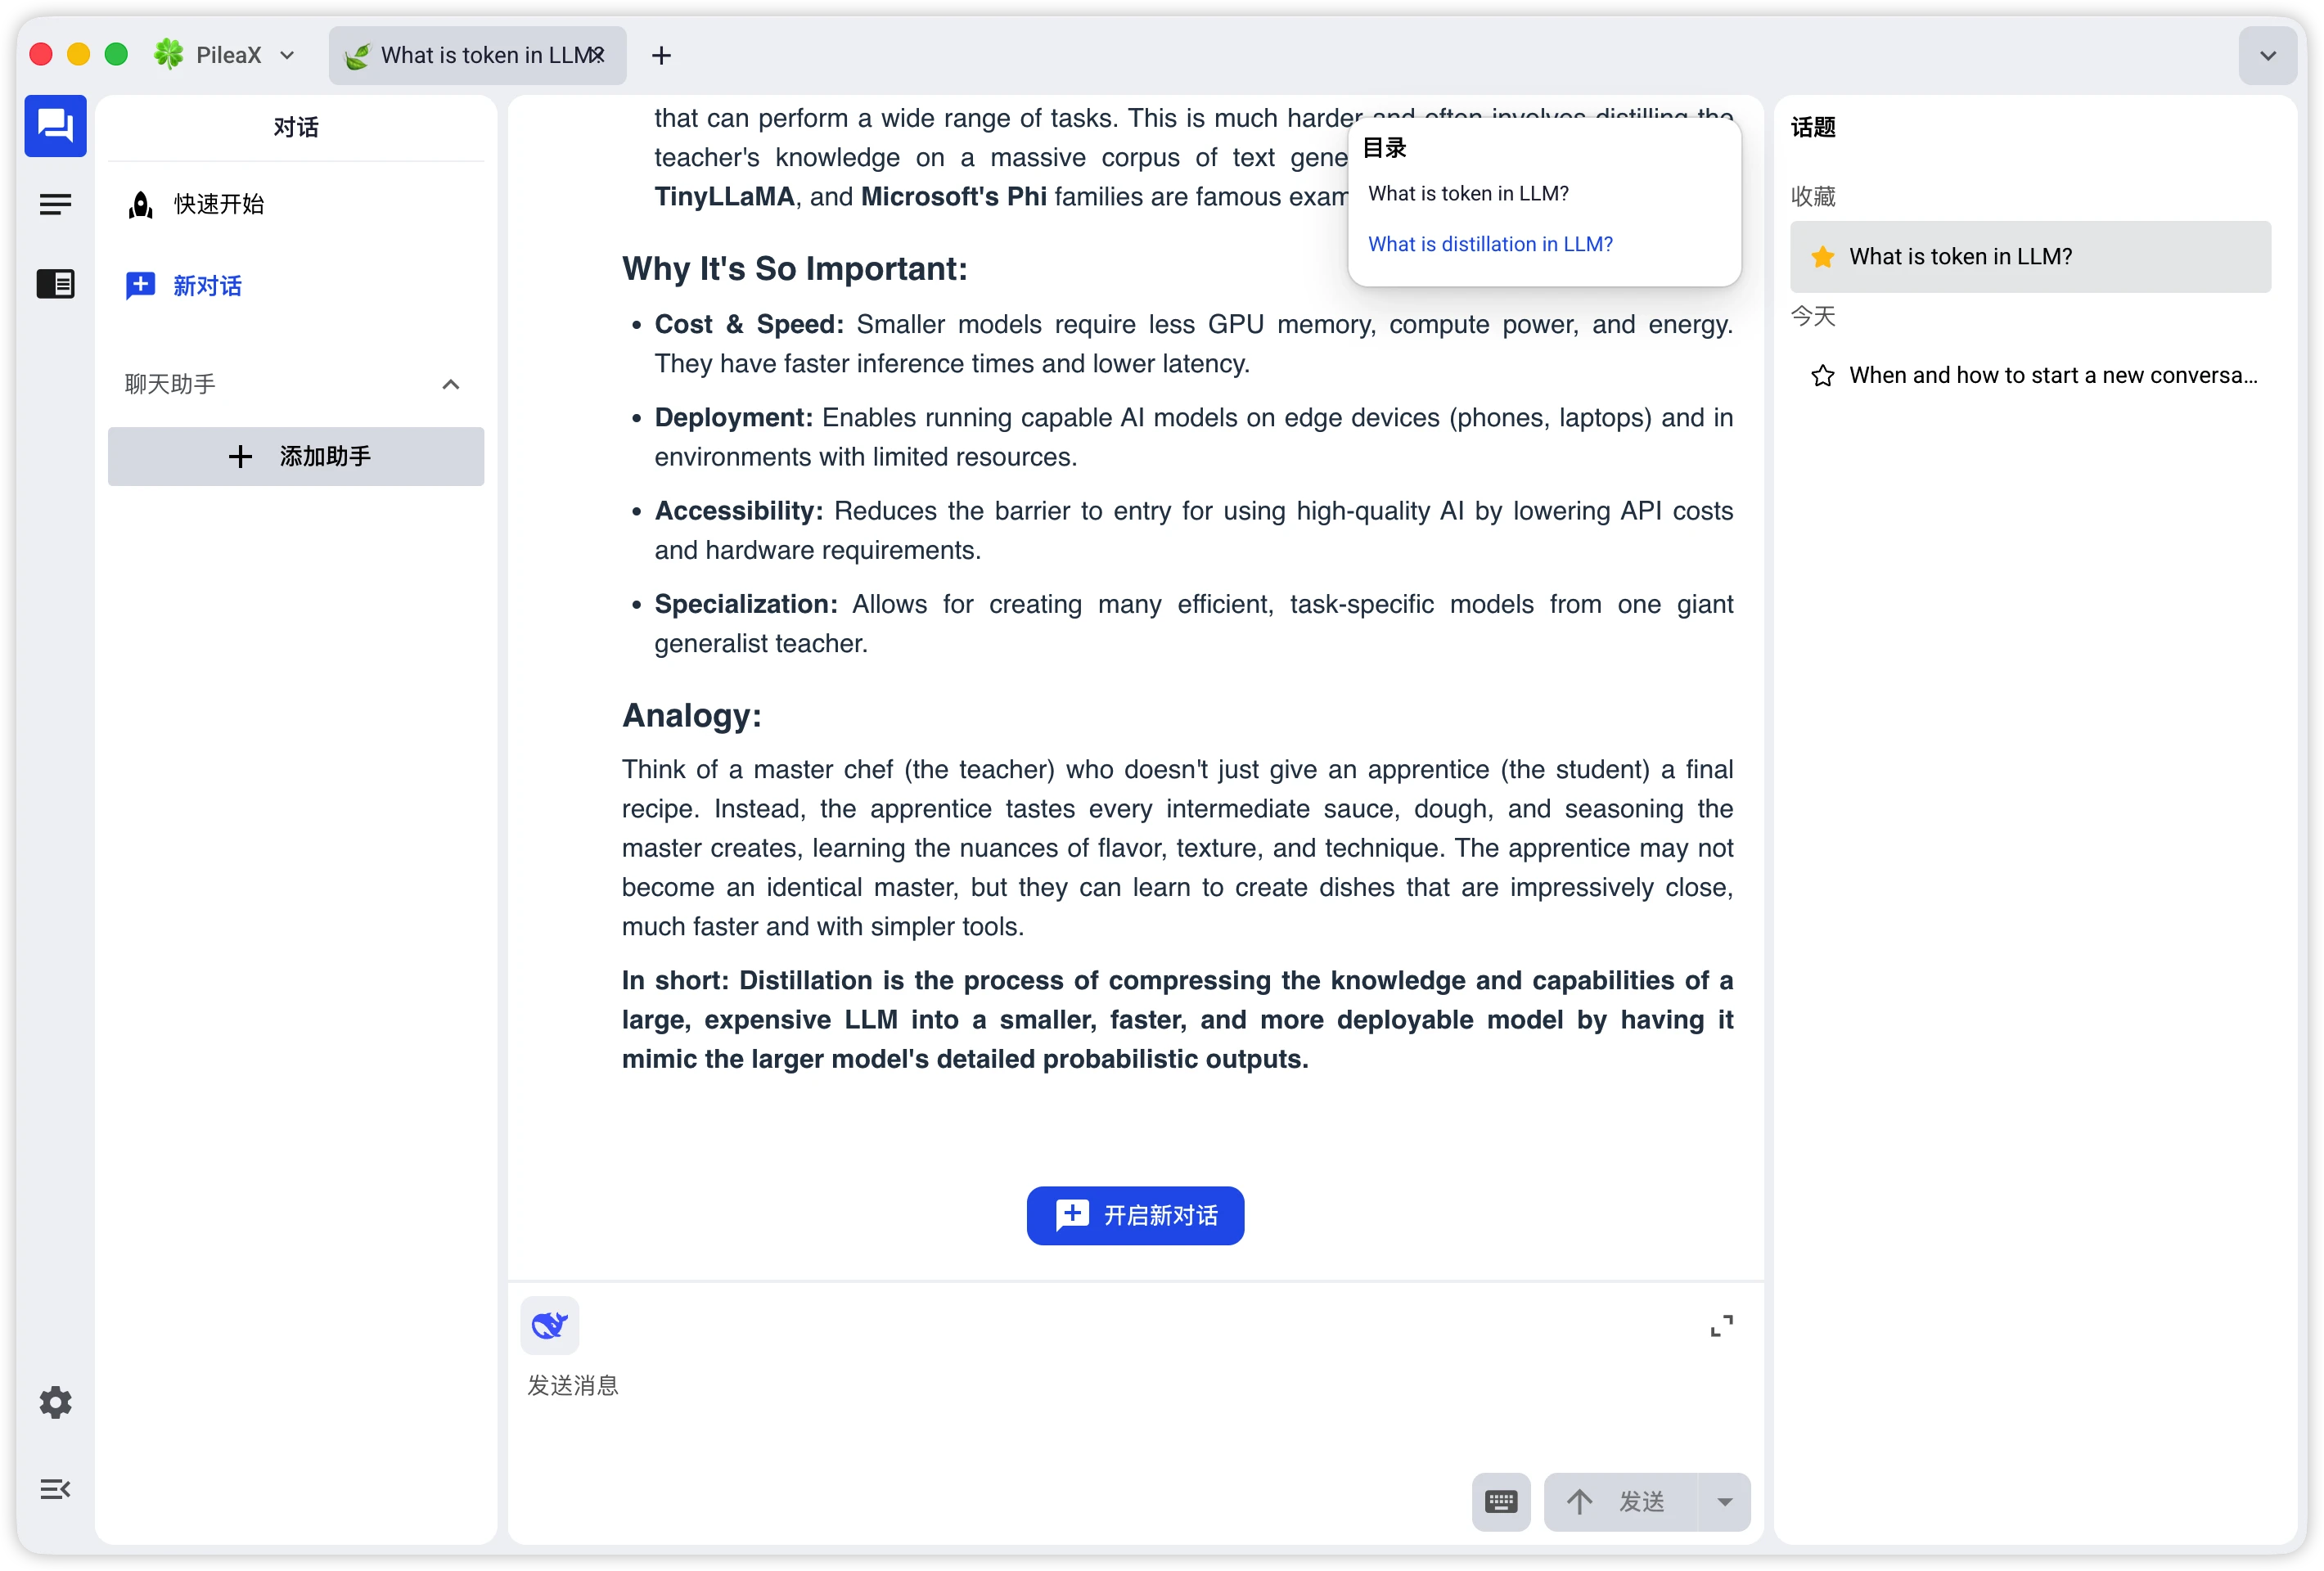This screenshot has width=2324, height=1571.
Task: Open the chat conversations view icon
Action: click(55, 126)
